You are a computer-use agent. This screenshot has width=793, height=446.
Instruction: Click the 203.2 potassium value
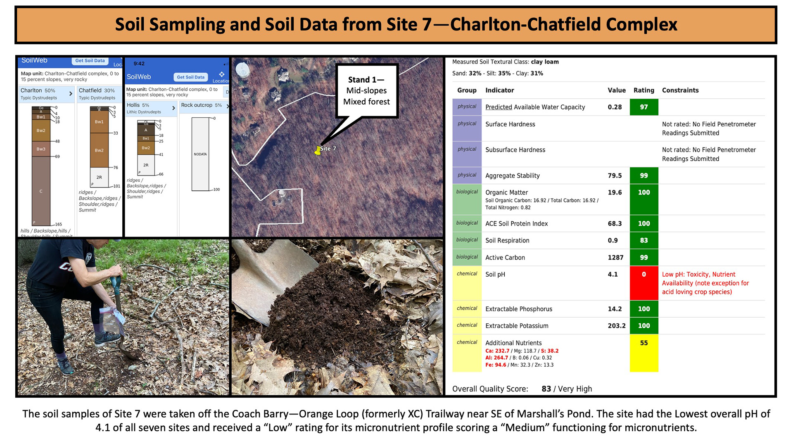click(616, 326)
